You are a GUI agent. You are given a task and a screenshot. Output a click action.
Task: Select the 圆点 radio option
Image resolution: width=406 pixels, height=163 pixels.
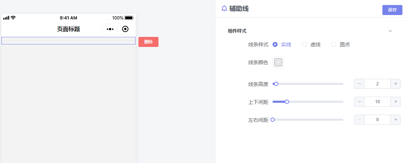tap(341, 44)
